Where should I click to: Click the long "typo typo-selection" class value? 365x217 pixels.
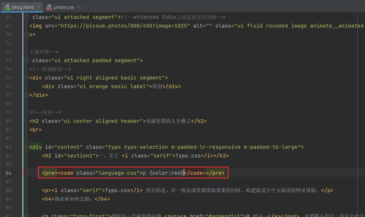coord(203,147)
